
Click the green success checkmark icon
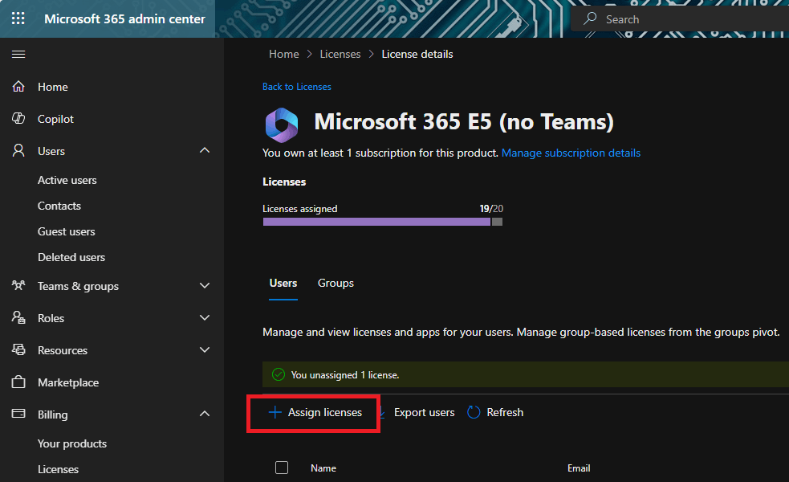tap(279, 374)
